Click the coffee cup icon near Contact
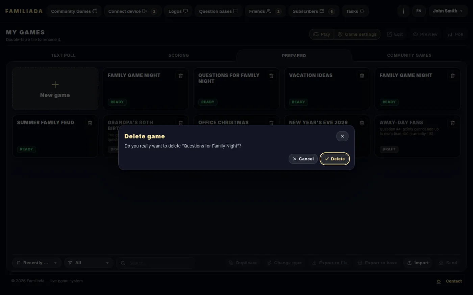The width and height of the screenshot is (473, 295). [x=439, y=281]
